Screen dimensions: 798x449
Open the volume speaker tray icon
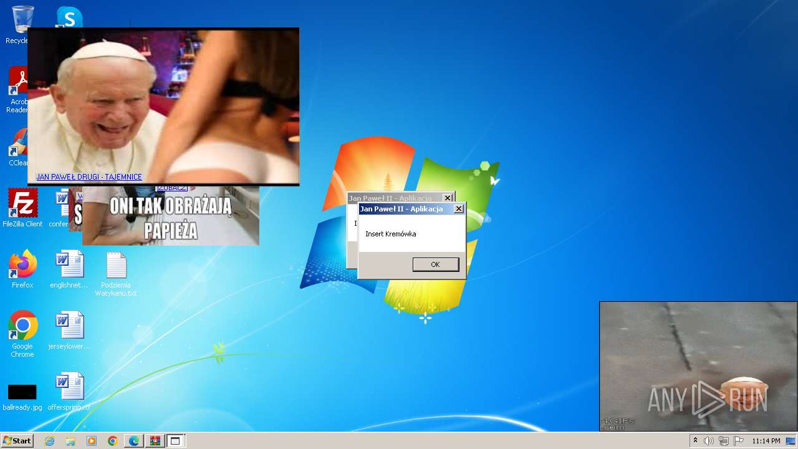coord(709,441)
